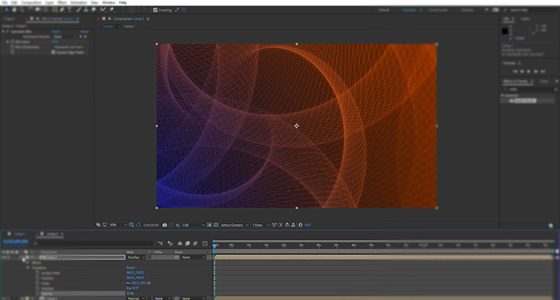Open the 1 View layout dropdown
This screenshot has height=300, width=560.
261,225
